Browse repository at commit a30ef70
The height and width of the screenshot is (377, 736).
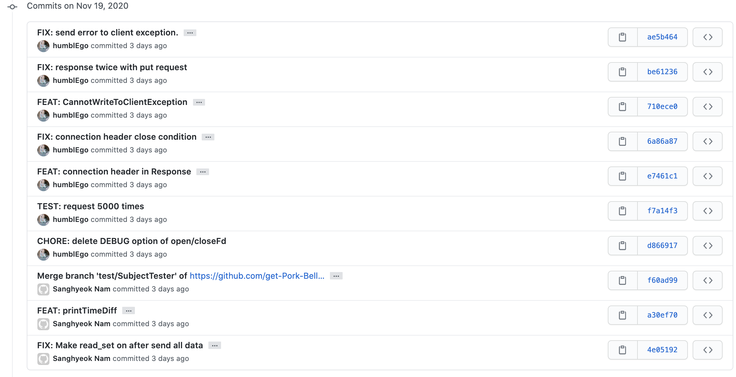click(x=708, y=315)
